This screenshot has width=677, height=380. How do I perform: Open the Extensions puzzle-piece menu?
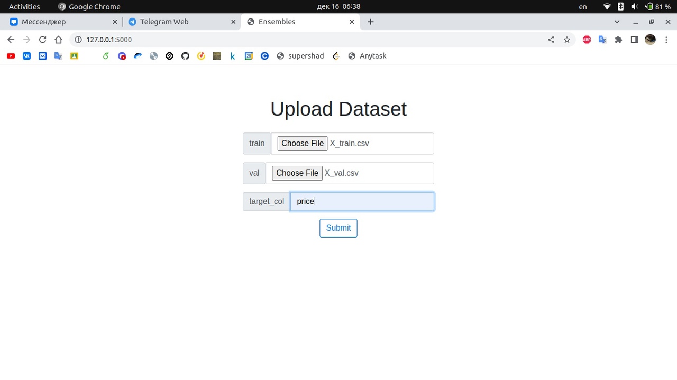(618, 40)
